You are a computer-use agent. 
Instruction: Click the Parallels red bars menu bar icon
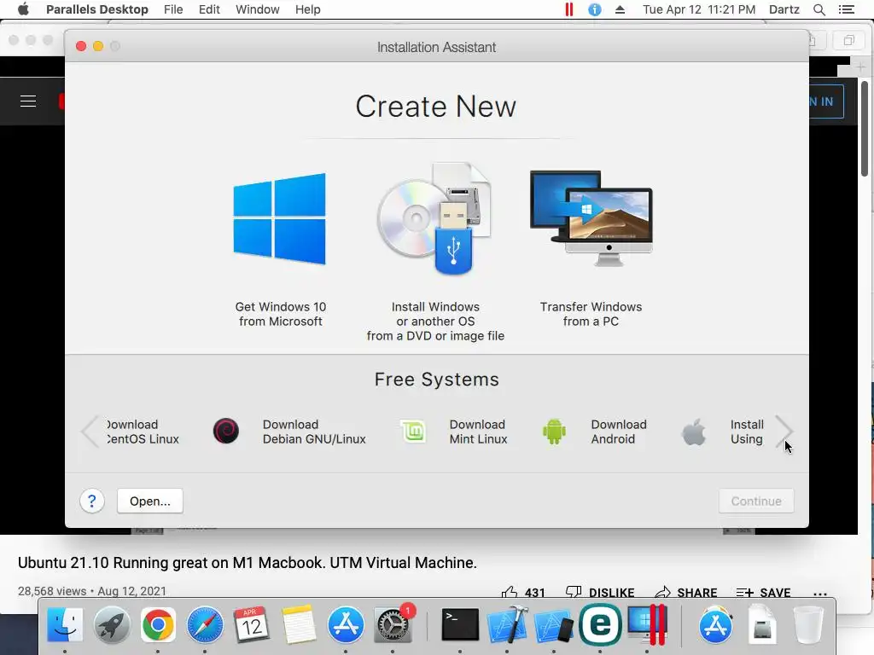pos(569,9)
